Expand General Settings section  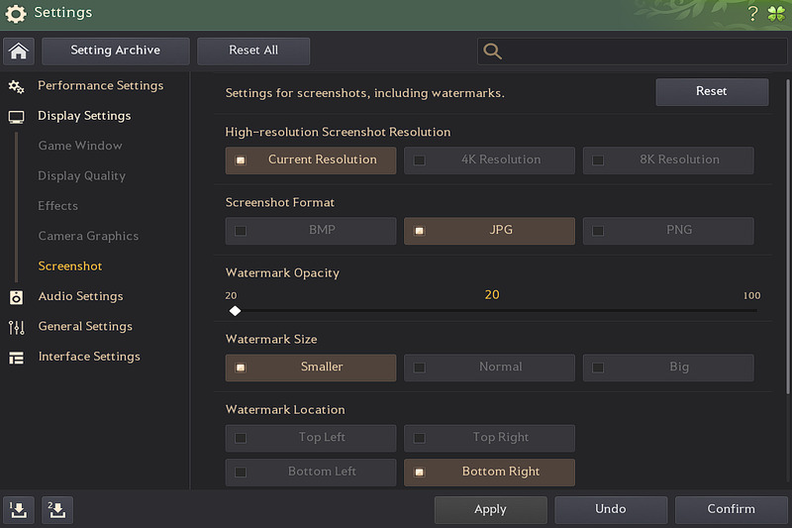85,326
